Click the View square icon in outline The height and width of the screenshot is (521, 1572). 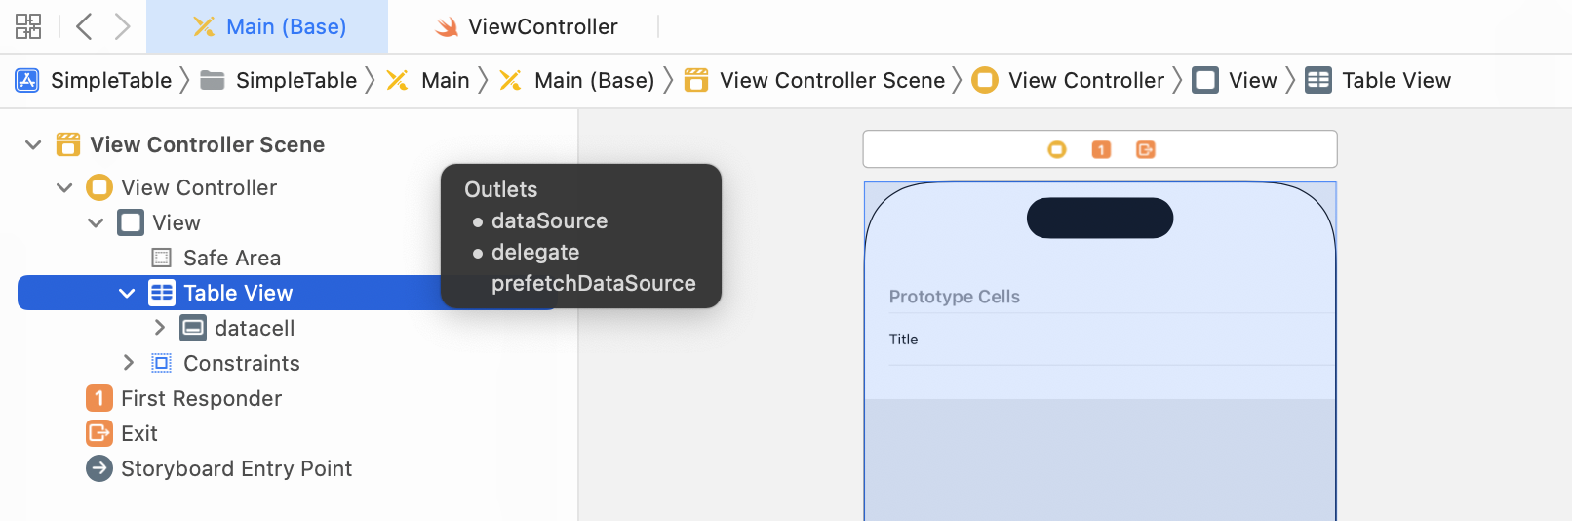tap(131, 222)
